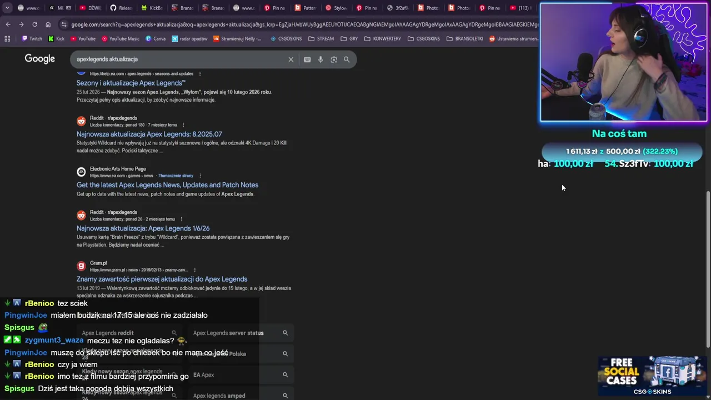
Task: Switch to the DŹWIĘKI YouTube tab
Action: (90, 8)
